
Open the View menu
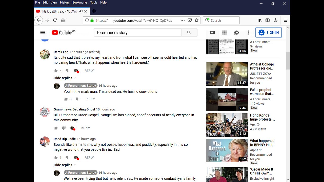point(54,3)
